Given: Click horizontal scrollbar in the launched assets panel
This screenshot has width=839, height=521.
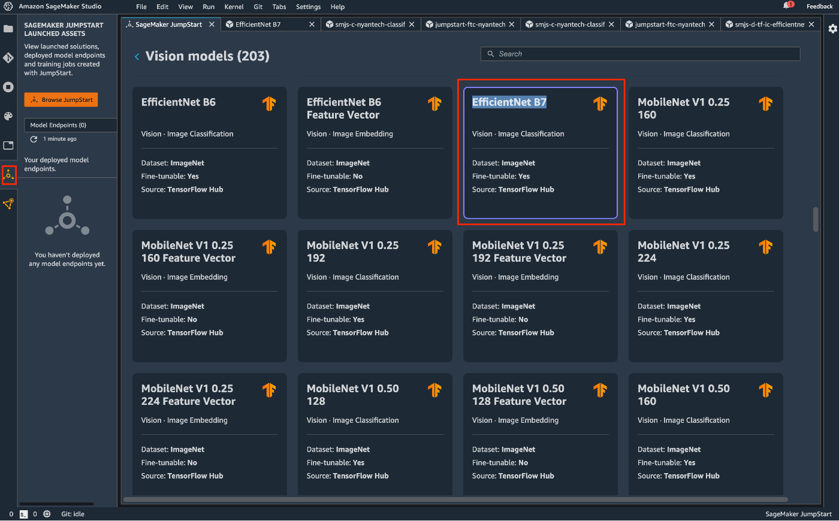Looking at the screenshot, I should point(56,504).
